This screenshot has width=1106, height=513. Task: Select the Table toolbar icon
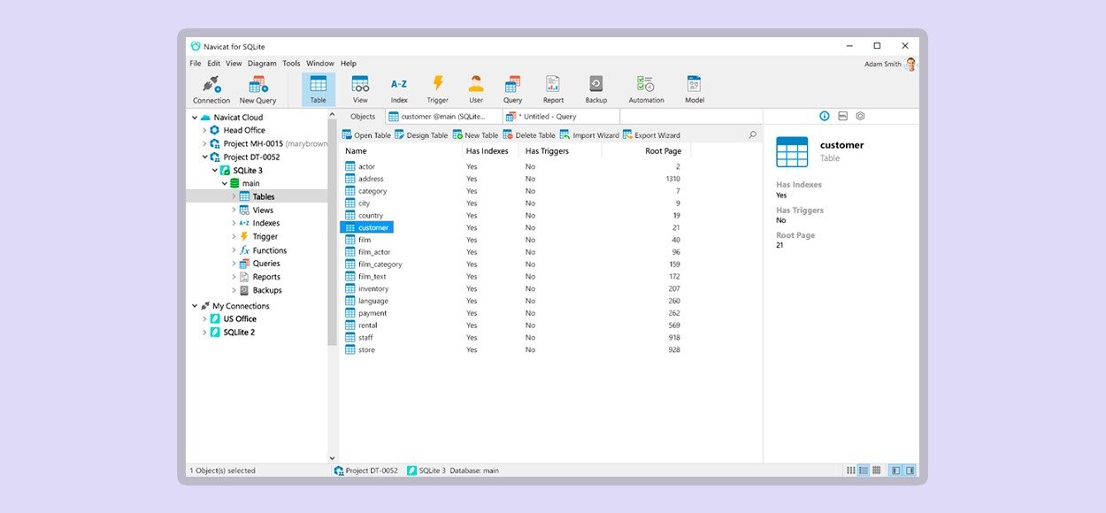pos(319,89)
